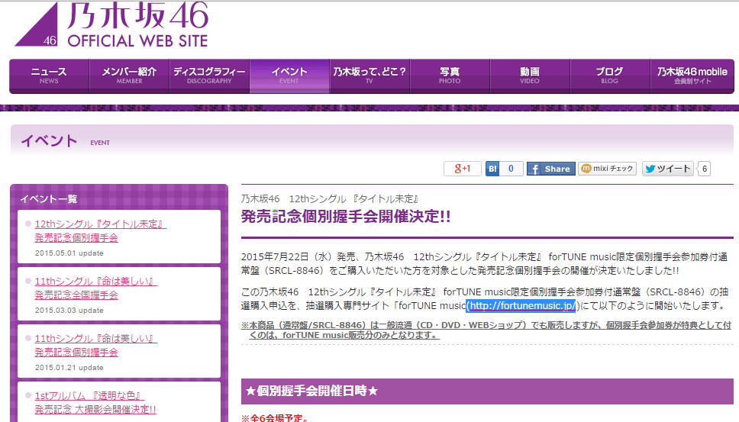Image resolution: width=739 pixels, height=422 pixels.
Task: Open the ディスコグラフィー DISCOGRAPHY menu
Action: tap(209, 76)
